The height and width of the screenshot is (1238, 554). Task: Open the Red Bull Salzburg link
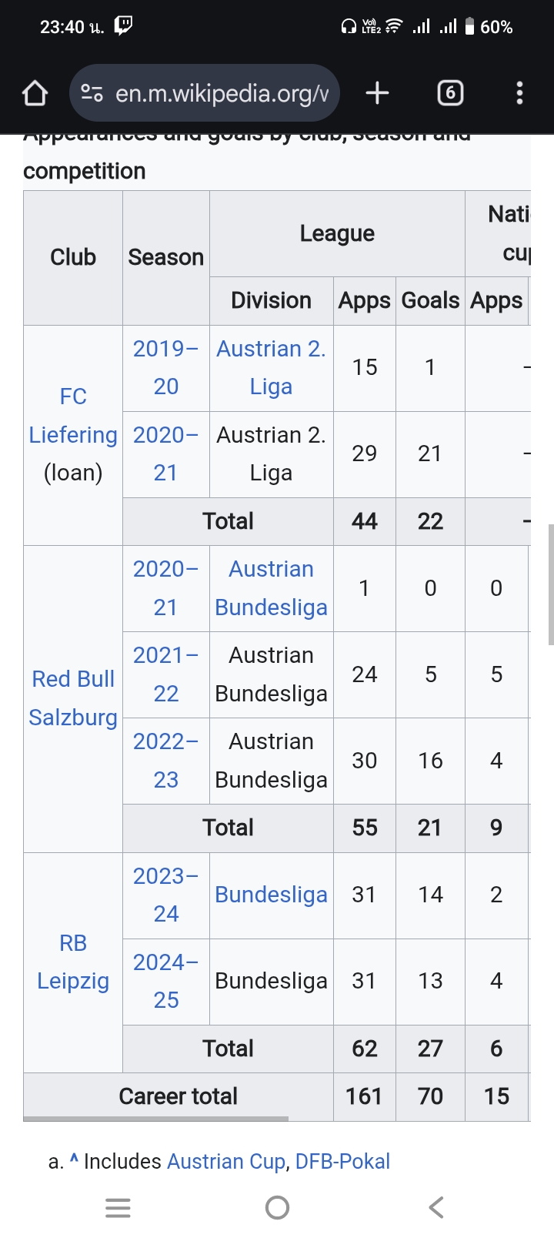pyautogui.click(x=73, y=698)
